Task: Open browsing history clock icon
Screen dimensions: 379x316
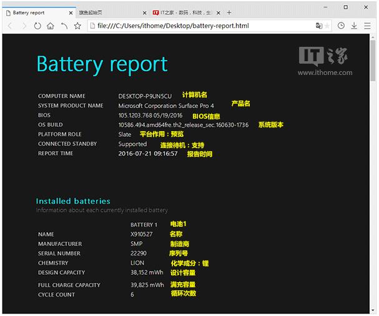Action: pos(342,26)
